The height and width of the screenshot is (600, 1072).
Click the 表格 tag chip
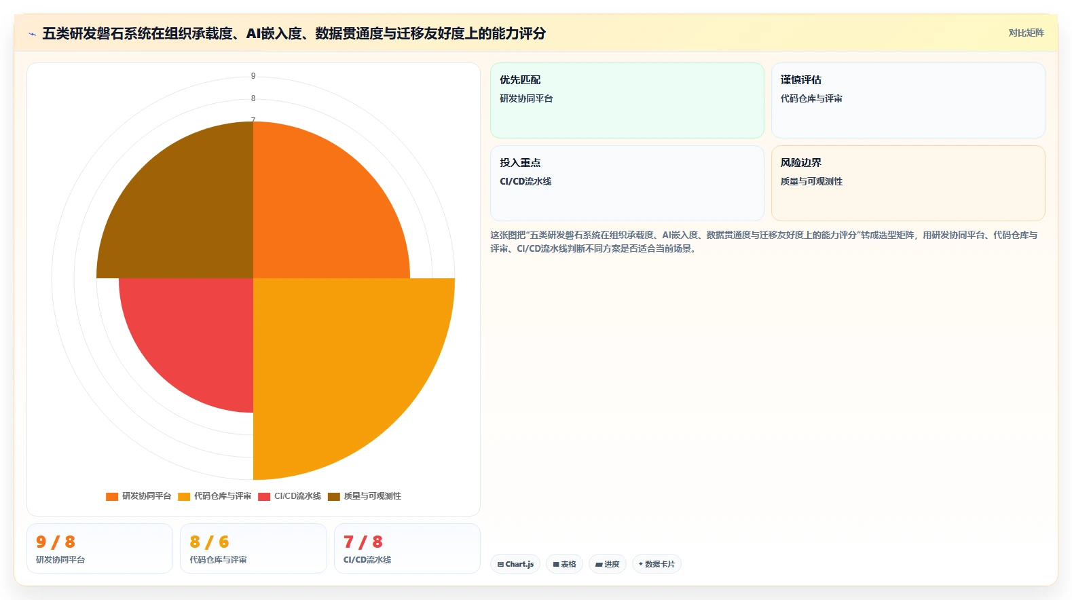click(x=564, y=564)
